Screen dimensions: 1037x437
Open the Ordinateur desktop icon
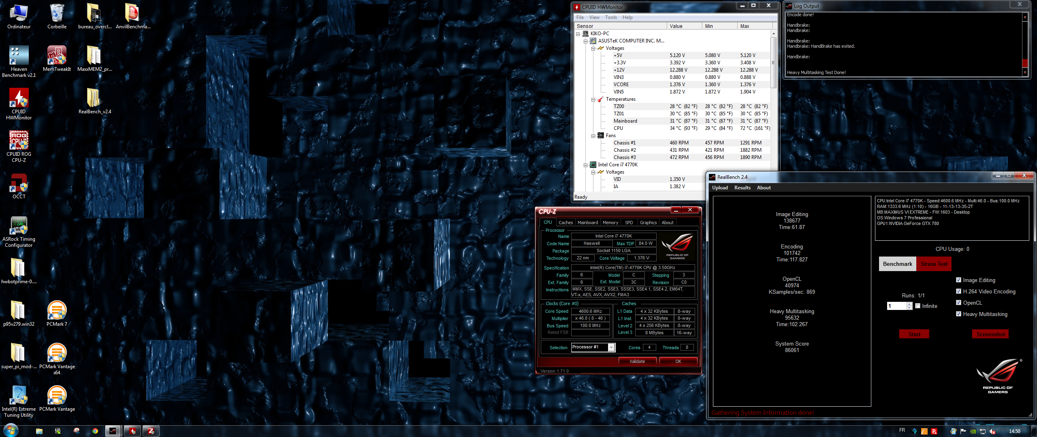point(19,16)
